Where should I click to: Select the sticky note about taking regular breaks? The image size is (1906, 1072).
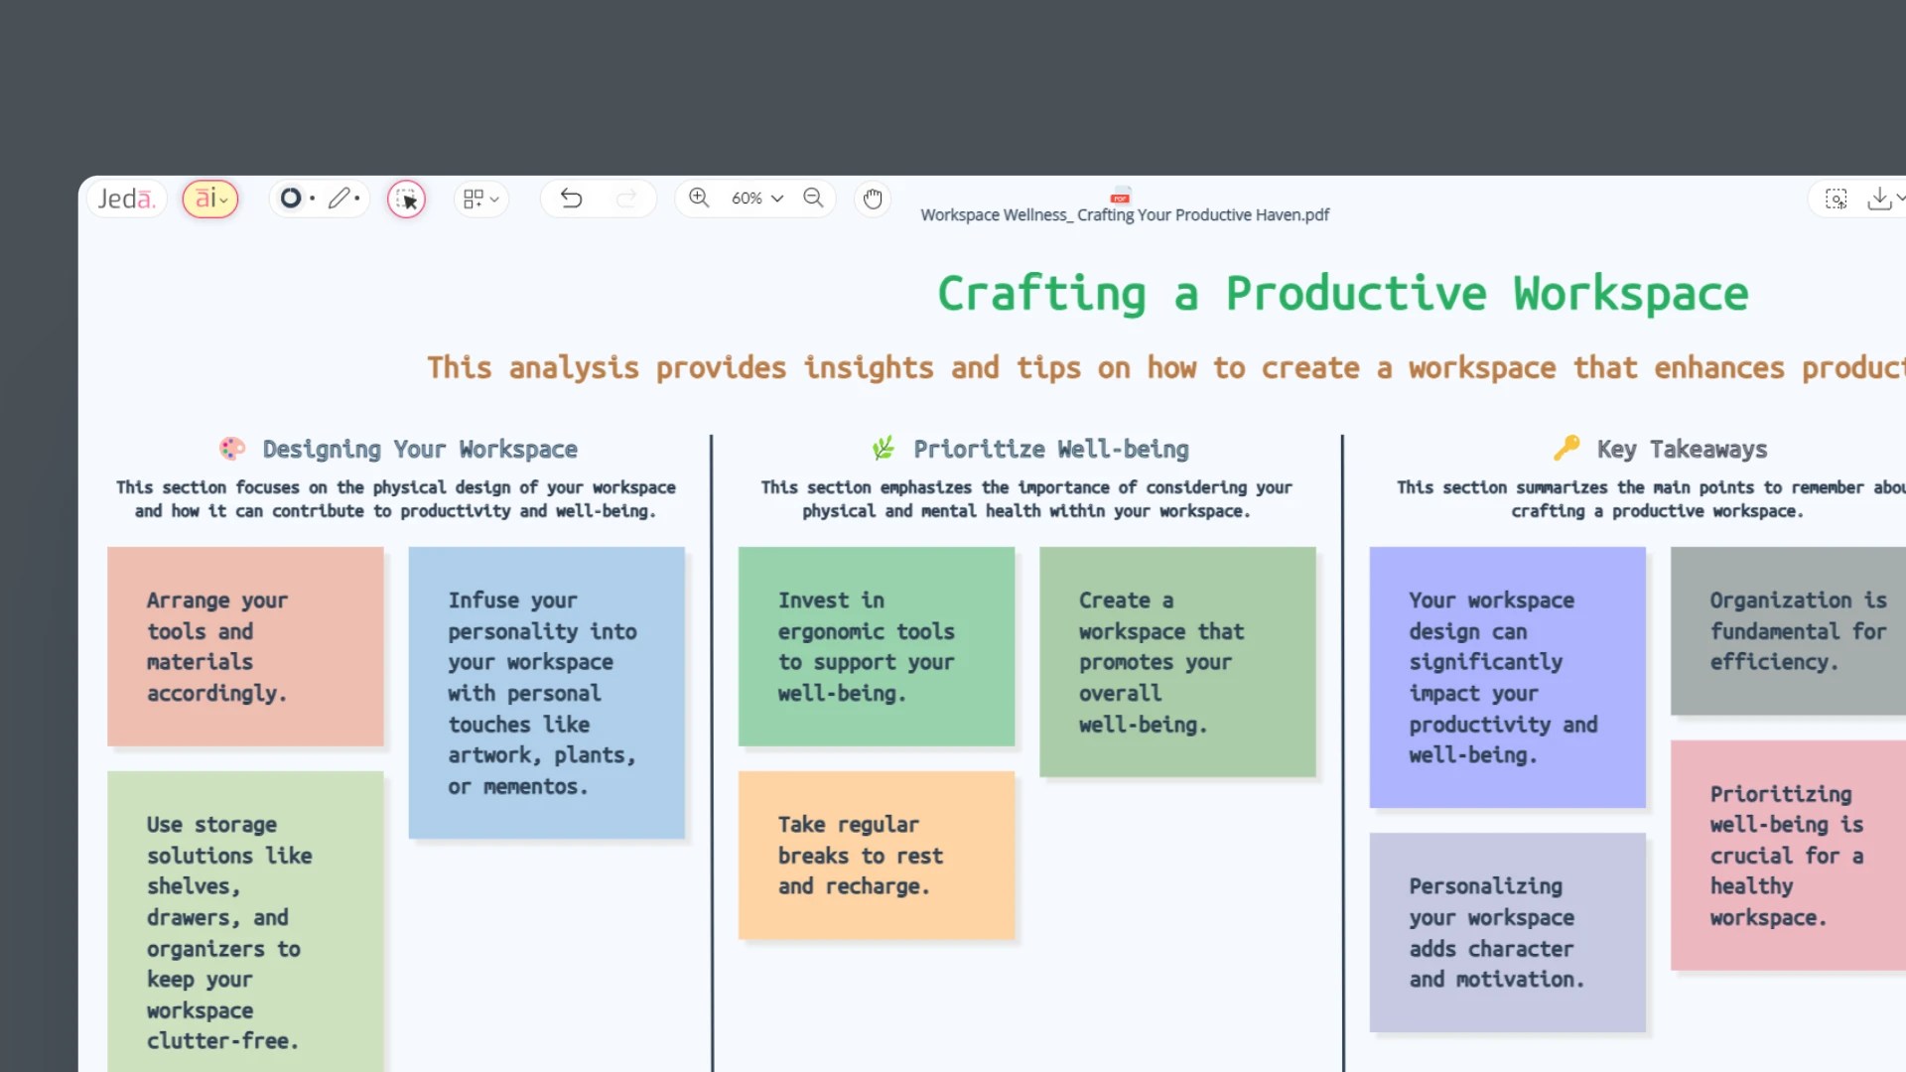click(x=877, y=855)
